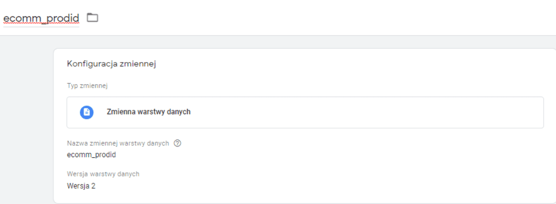Click the "Wersja warstwy danych" label
This screenshot has width=556, height=204.
(103, 174)
